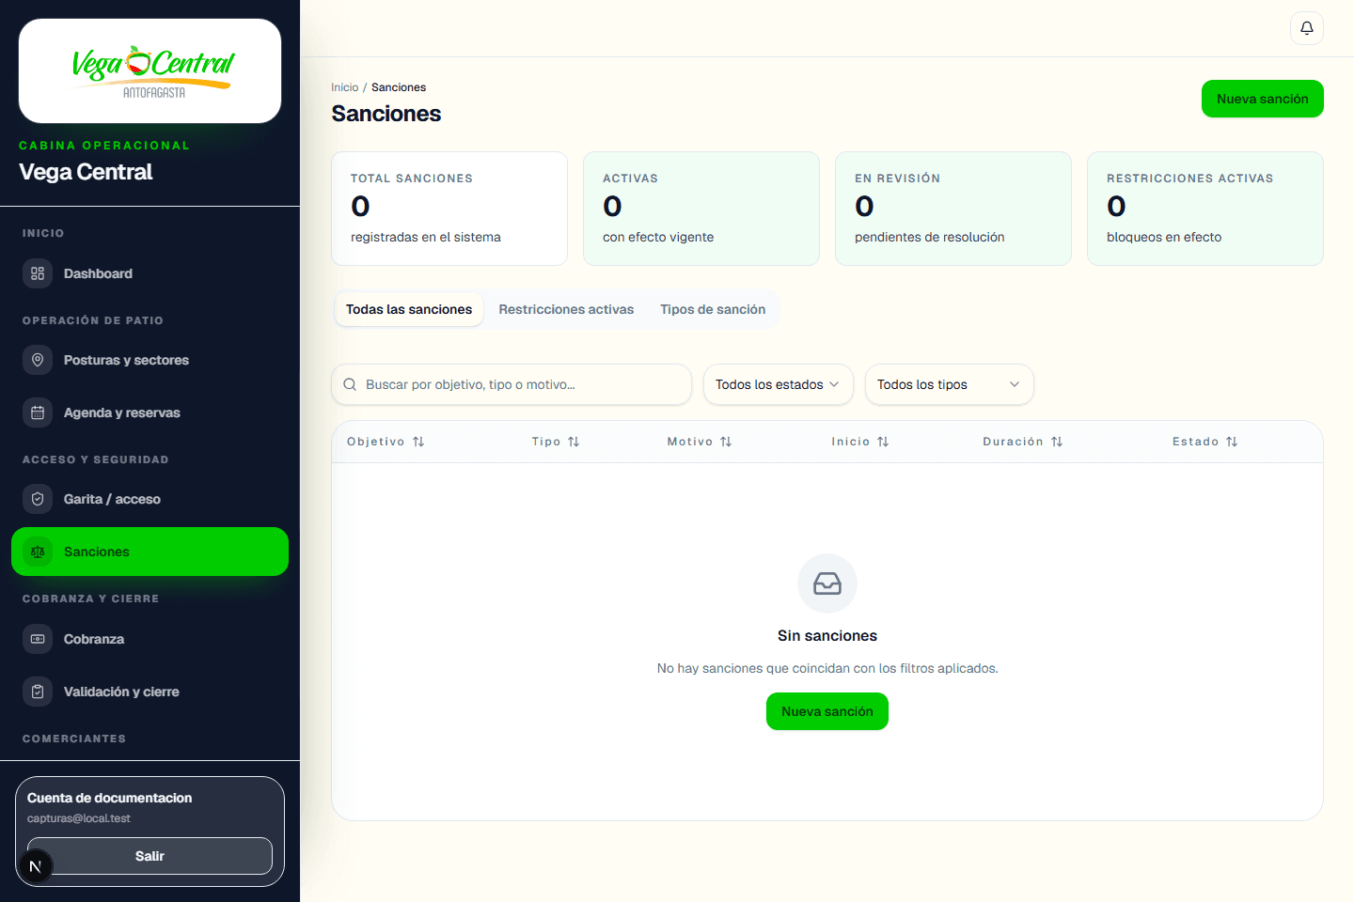This screenshot has height=902, width=1354.
Task: Click the Sanciones page title
Action: pyautogui.click(x=386, y=114)
